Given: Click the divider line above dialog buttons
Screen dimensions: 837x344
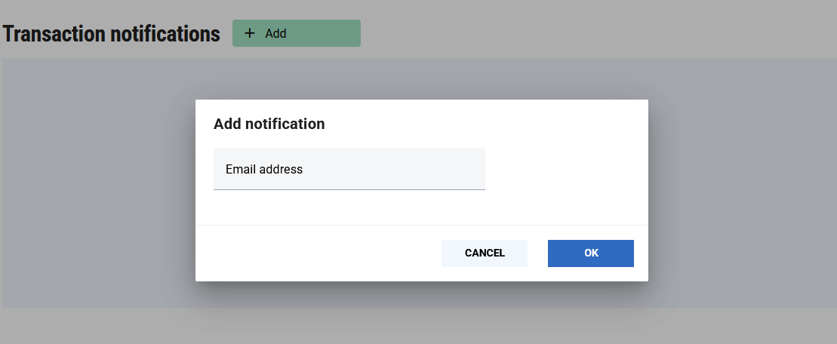Looking at the screenshot, I should [x=421, y=225].
